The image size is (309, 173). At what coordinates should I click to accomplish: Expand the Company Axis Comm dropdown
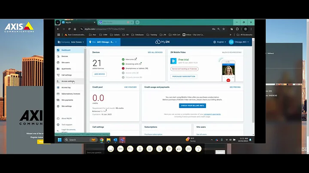click(x=70, y=42)
